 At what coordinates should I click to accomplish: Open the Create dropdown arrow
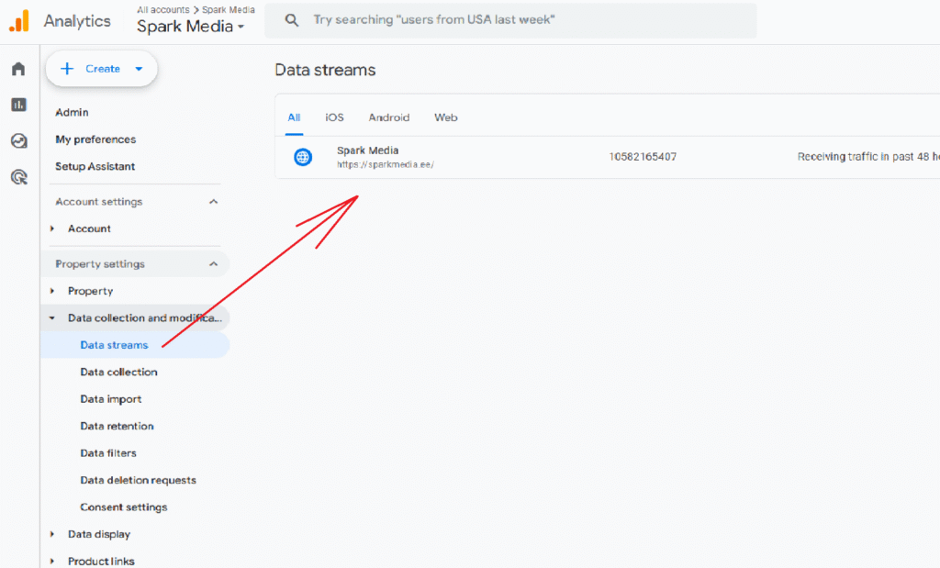[140, 69]
